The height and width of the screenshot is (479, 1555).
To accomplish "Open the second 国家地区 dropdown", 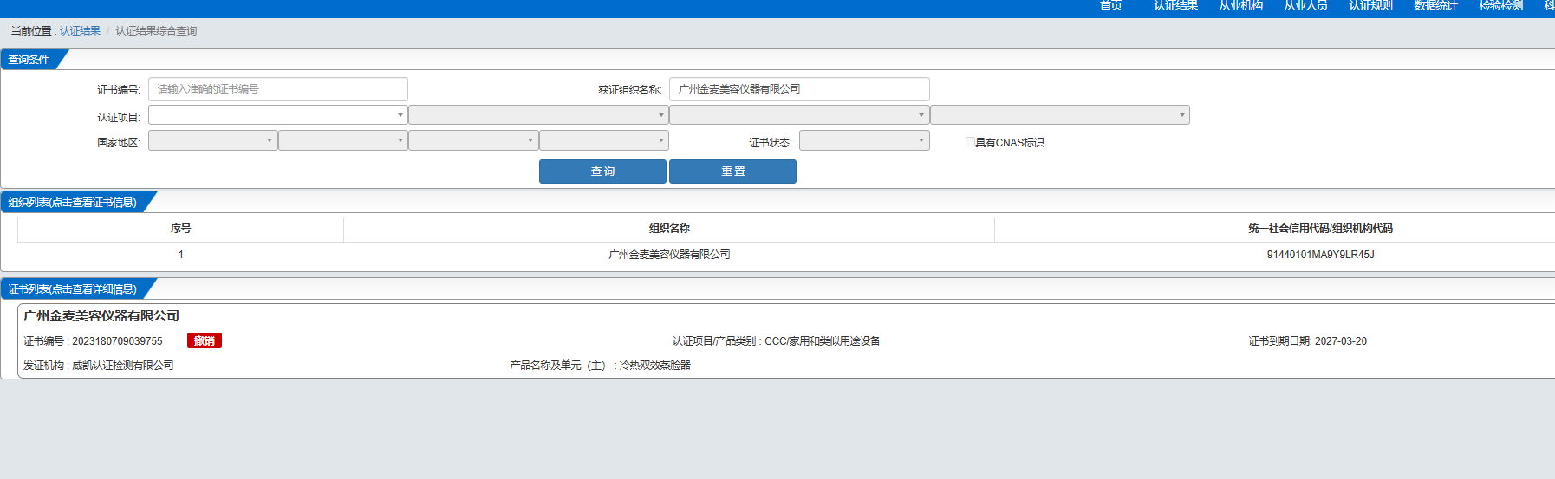I will point(343,140).
